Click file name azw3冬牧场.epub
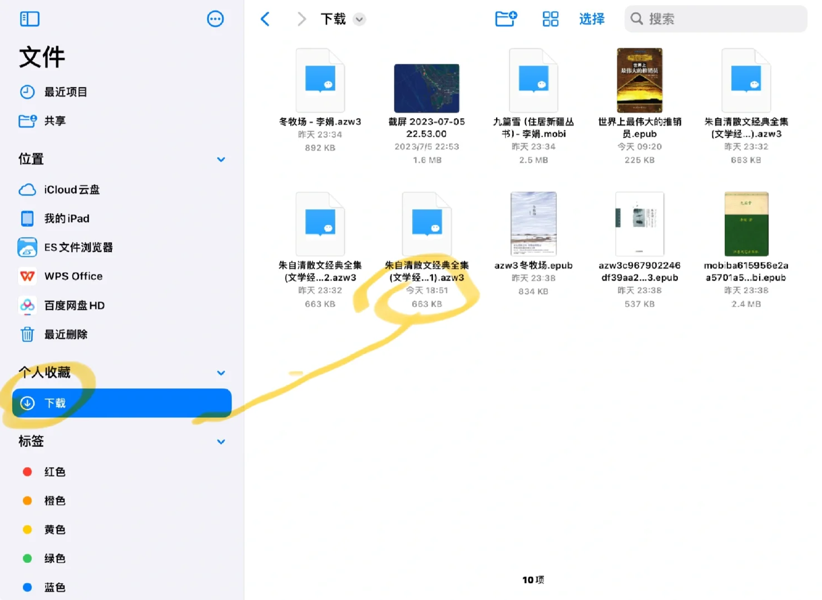 [x=533, y=266]
